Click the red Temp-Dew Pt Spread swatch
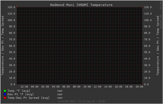The width and height of the screenshot is (163, 104). pos(5,98)
